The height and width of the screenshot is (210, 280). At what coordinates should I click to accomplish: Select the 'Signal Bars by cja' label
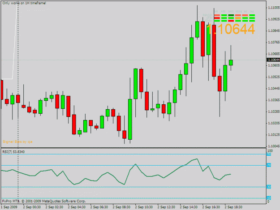pyautogui.click(x=17, y=141)
